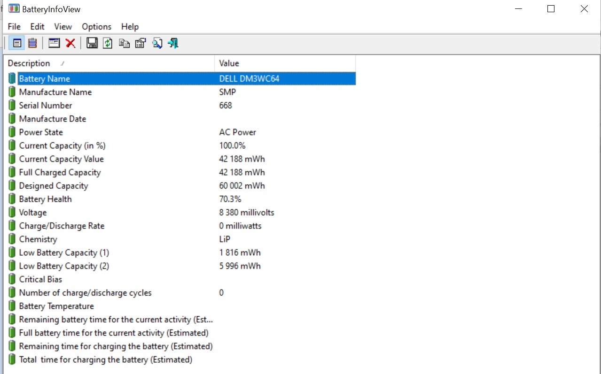Refresh the battery data with the green arrows icon
601x374 pixels.
click(108, 44)
